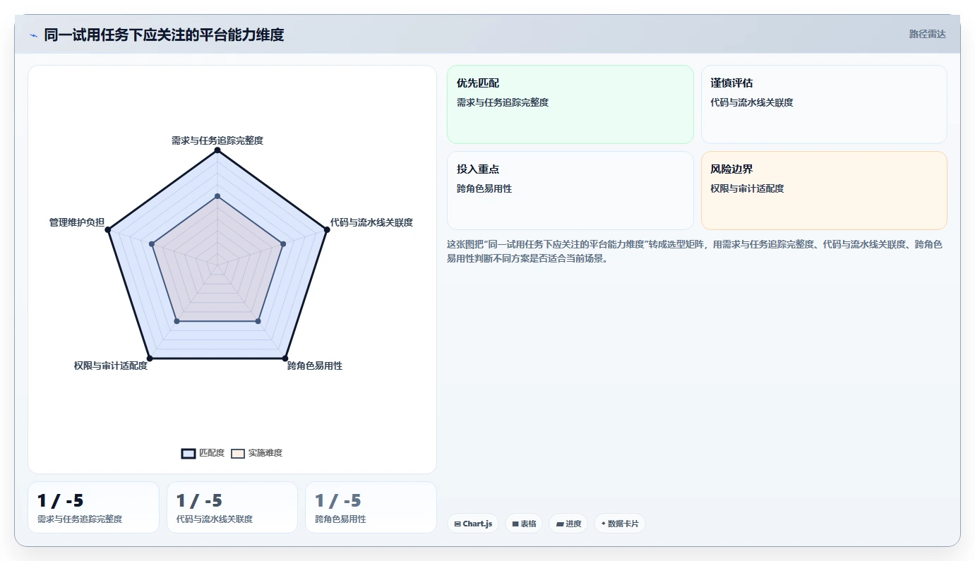Click the 1 / -5 card for 需求与任务追踪完整度
Screen dimensions: 975x561
tap(93, 507)
